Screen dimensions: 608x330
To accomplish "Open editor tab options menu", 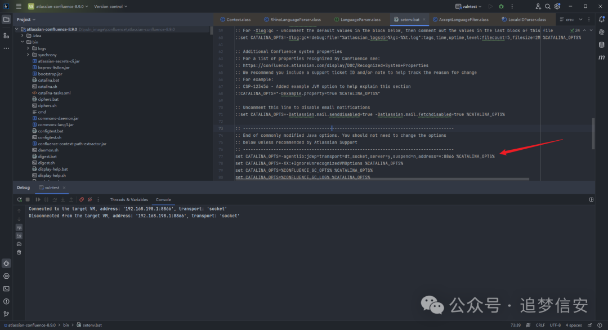I will (589, 19).
